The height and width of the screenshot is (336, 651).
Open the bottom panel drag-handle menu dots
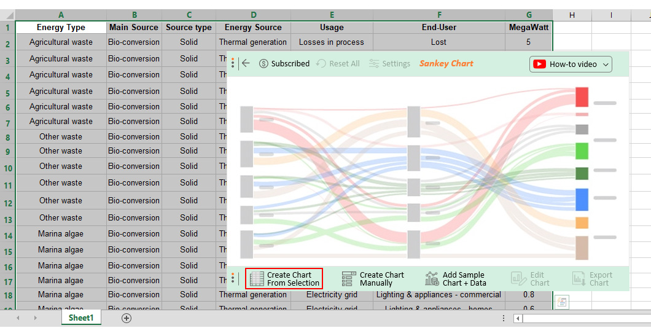click(233, 278)
